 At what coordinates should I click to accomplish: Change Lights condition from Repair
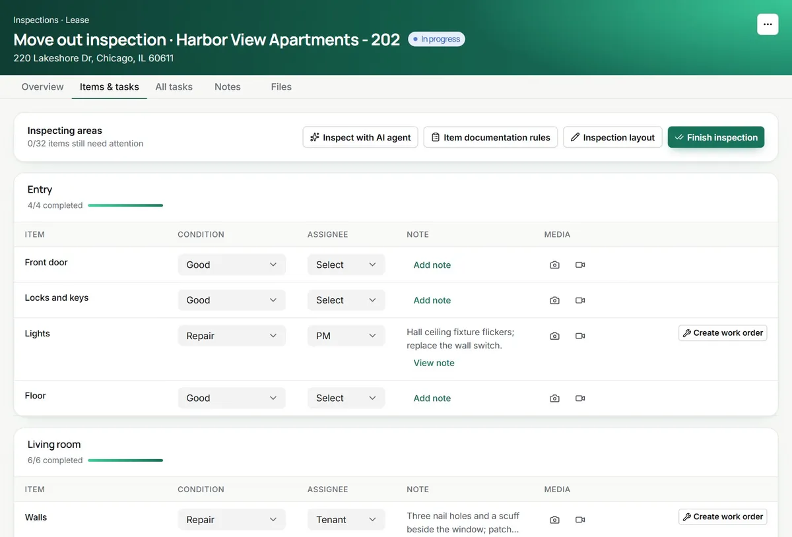[x=232, y=336]
